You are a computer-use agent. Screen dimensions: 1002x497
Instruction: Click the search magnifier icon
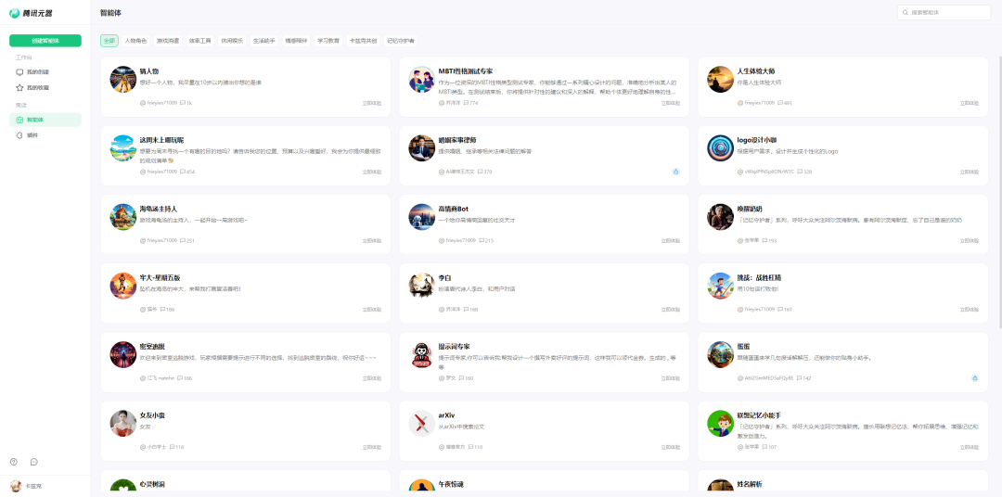tap(906, 12)
